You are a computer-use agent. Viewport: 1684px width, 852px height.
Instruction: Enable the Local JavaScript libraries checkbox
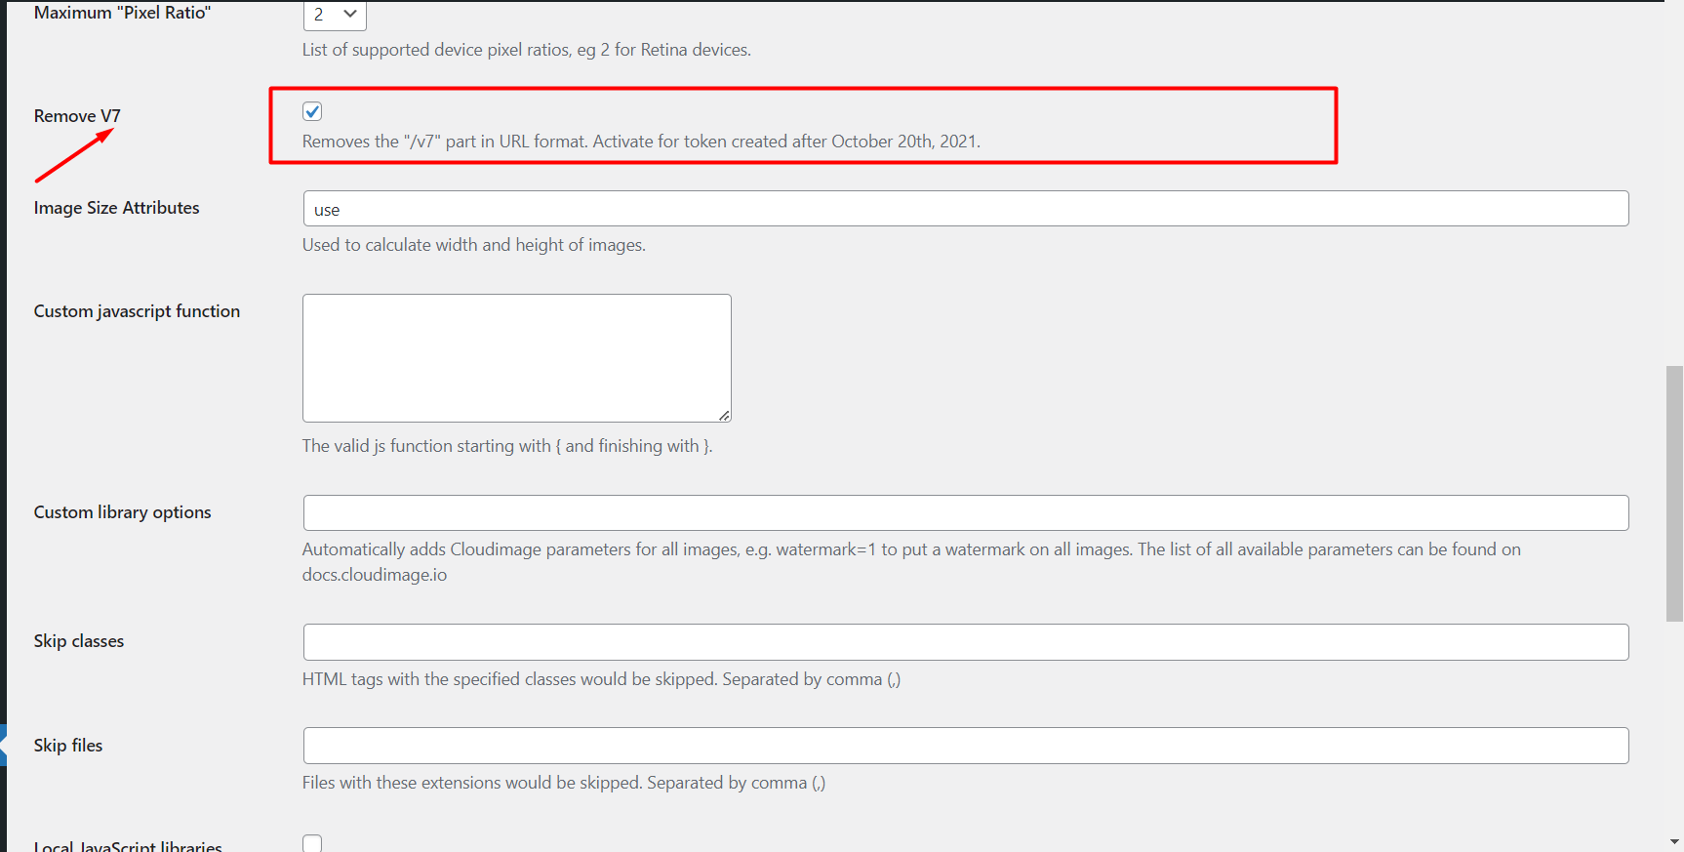(312, 843)
